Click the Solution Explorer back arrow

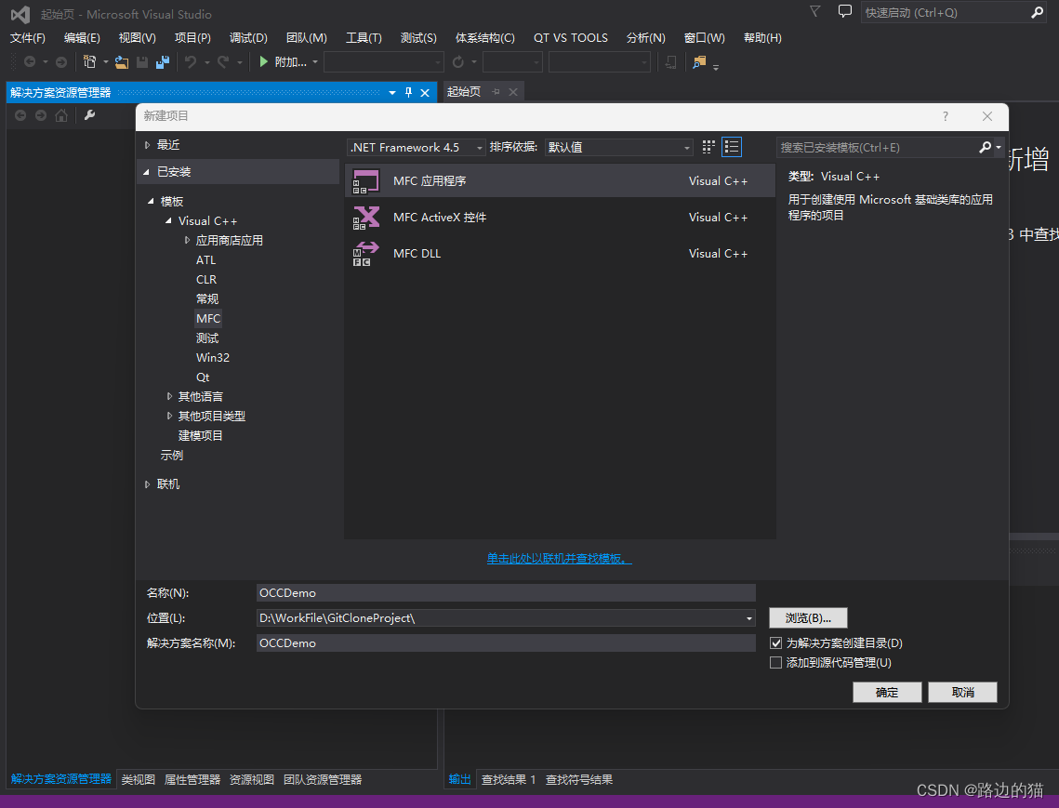point(20,115)
